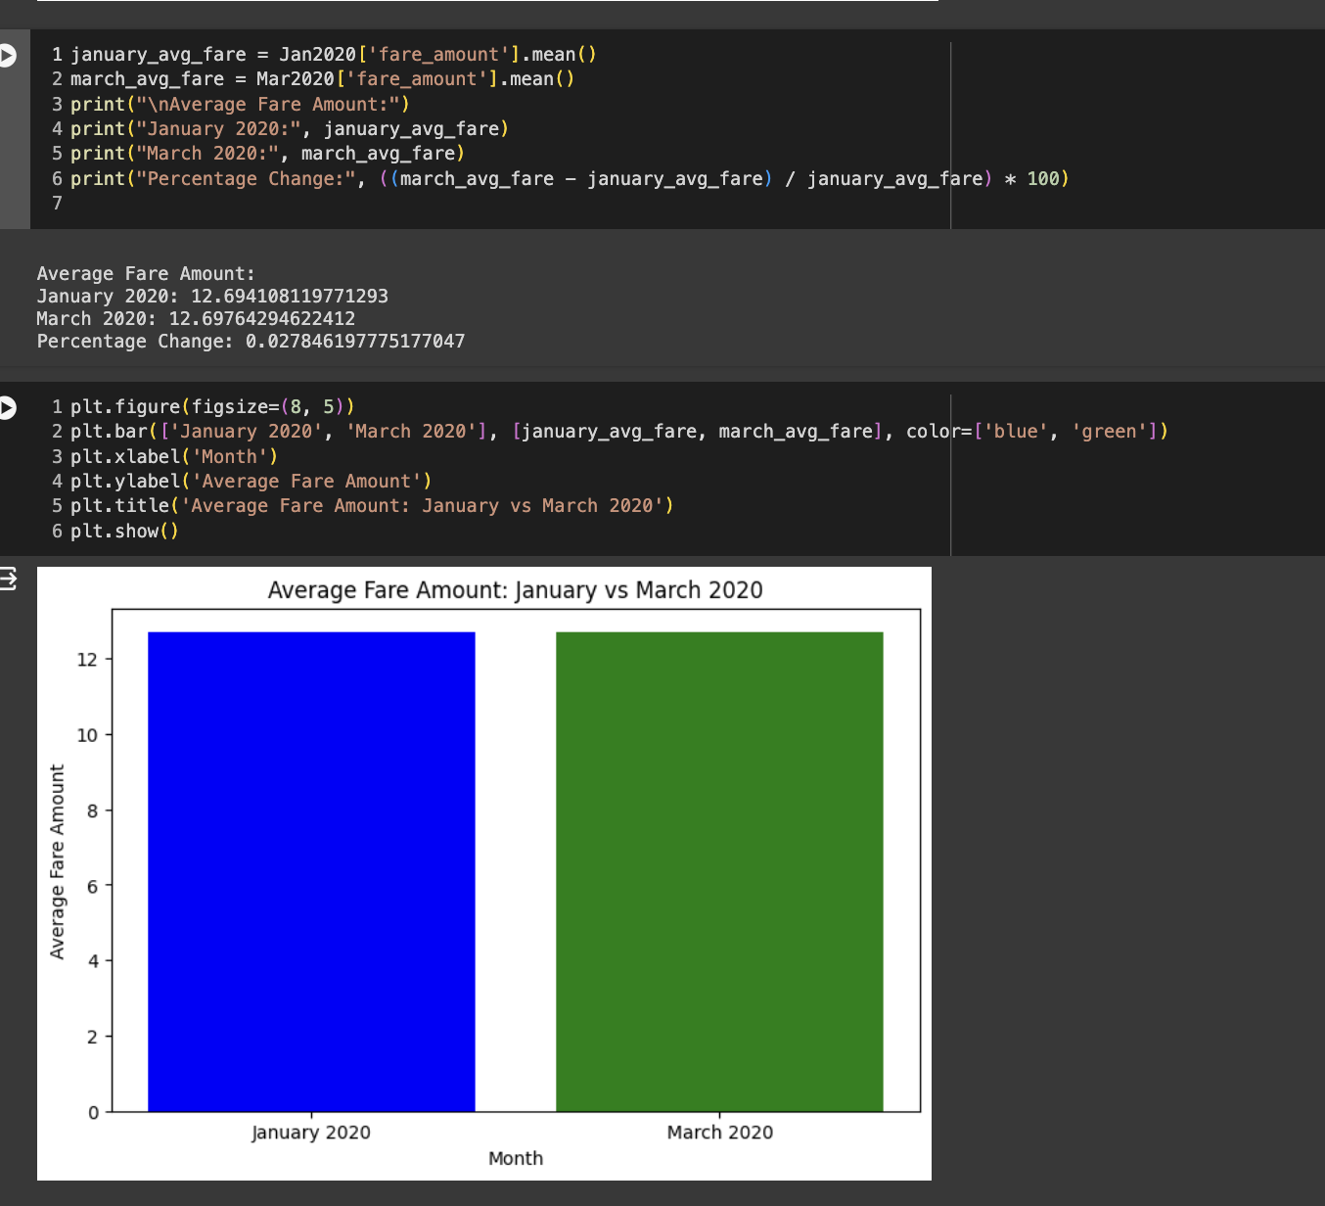Select output Percentage Change 0.027846197775177047

click(355, 342)
